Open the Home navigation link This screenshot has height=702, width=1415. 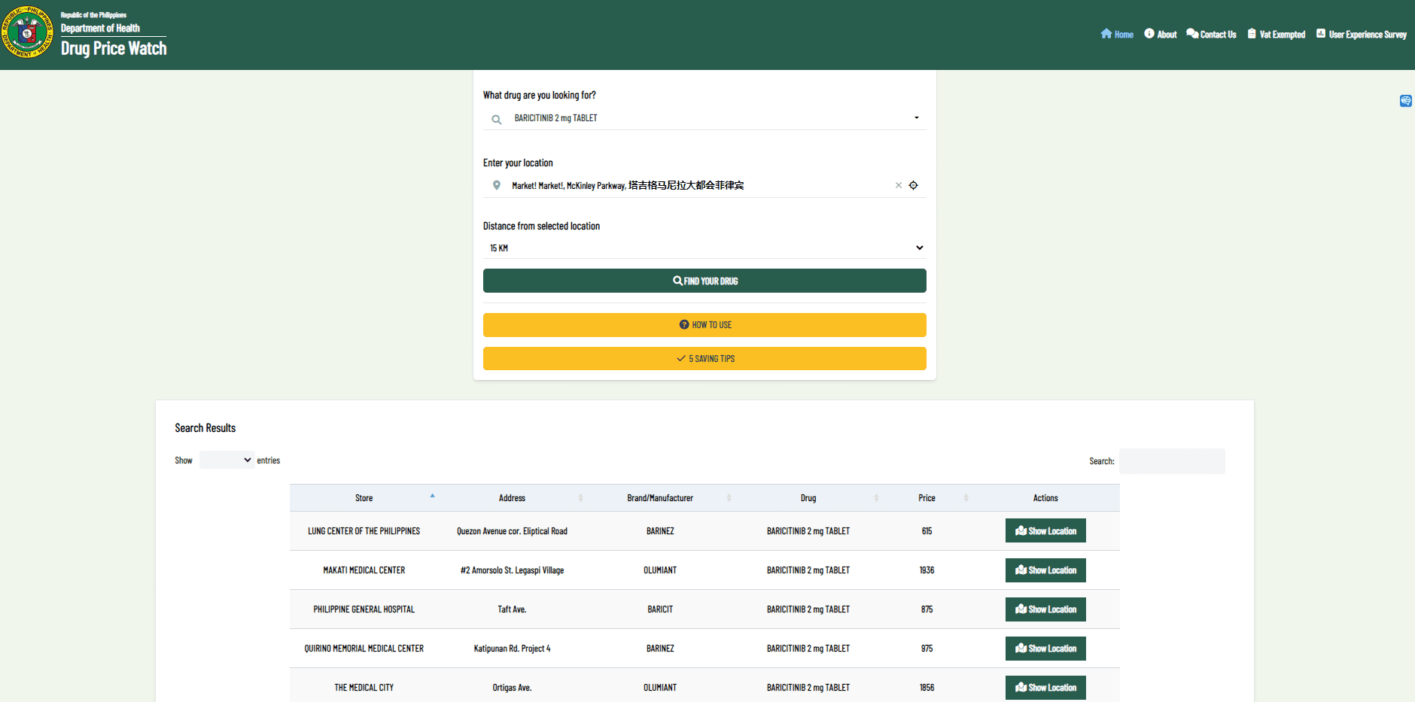click(1117, 35)
